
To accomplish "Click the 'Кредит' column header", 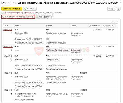I will pyautogui.click(x=57, y=25).
